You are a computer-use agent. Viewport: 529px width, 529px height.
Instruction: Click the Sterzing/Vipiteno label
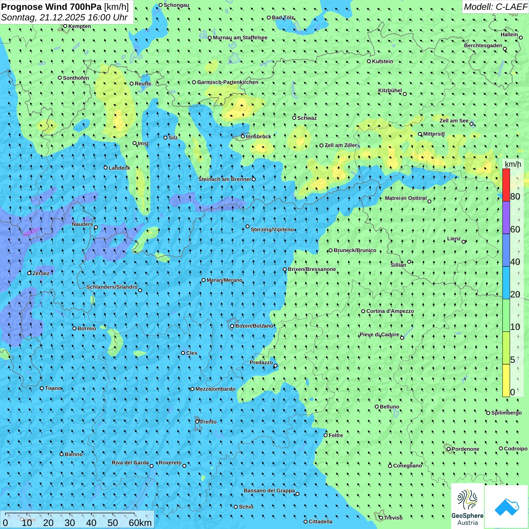click(x=272, y=230)
